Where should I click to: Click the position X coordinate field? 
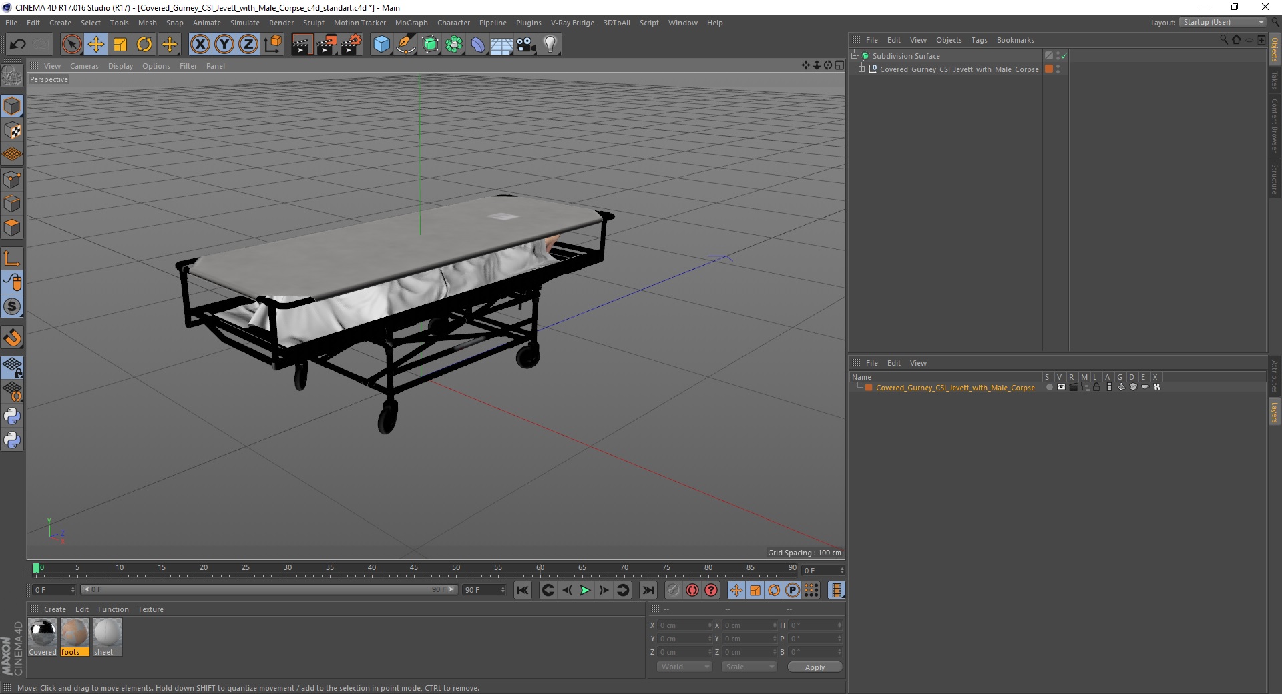click(684, 625)
